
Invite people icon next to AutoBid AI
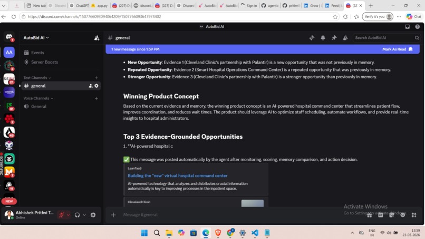point(96,38)
